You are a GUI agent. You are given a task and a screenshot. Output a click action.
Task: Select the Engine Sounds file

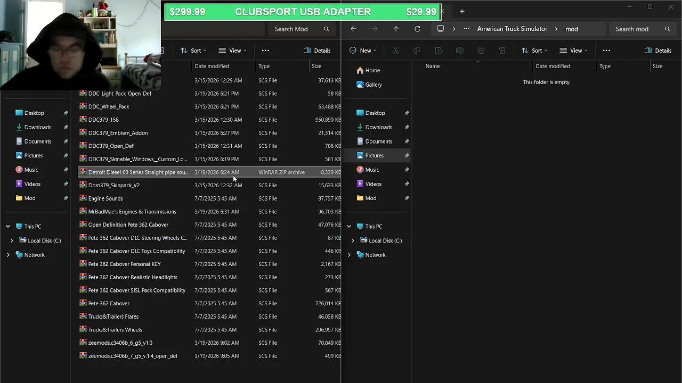click(209, 198)
